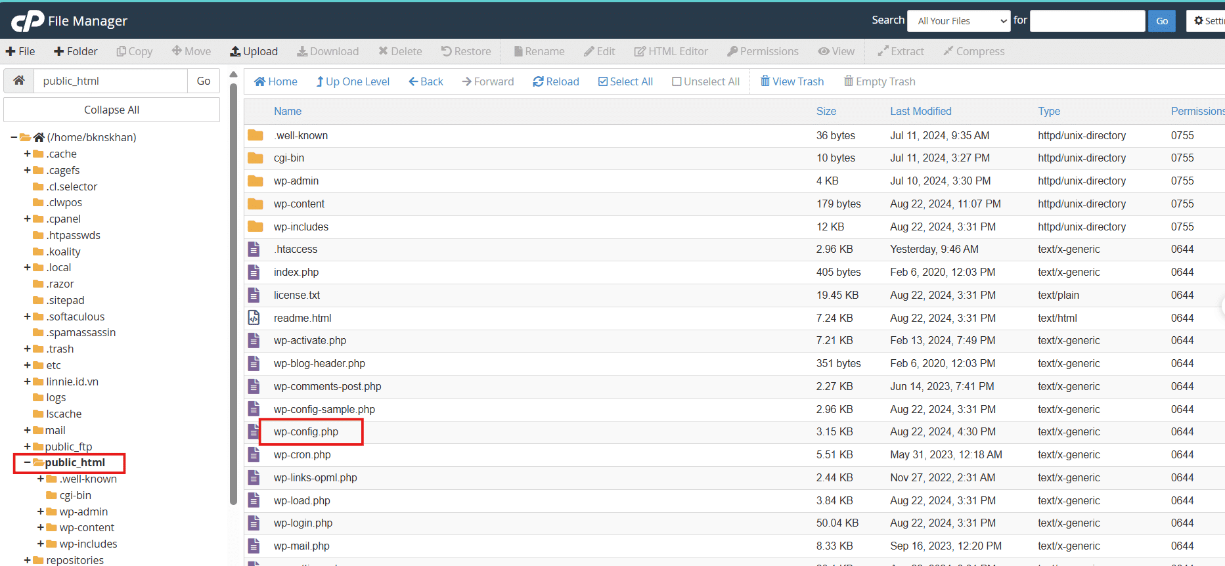Collapse the public_html tree node
The height and width of the screenshot is (566, 1225).
[x=28, y=463]
